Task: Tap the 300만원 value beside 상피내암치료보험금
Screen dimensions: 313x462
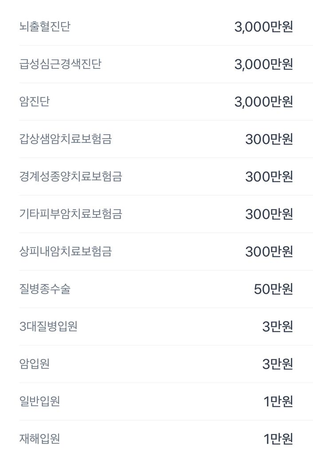Action: [269, 252]
